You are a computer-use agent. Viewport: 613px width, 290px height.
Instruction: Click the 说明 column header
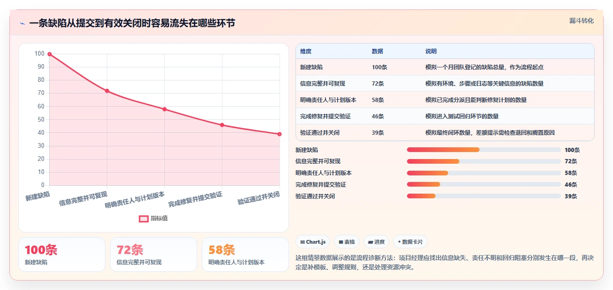[431, 51]
